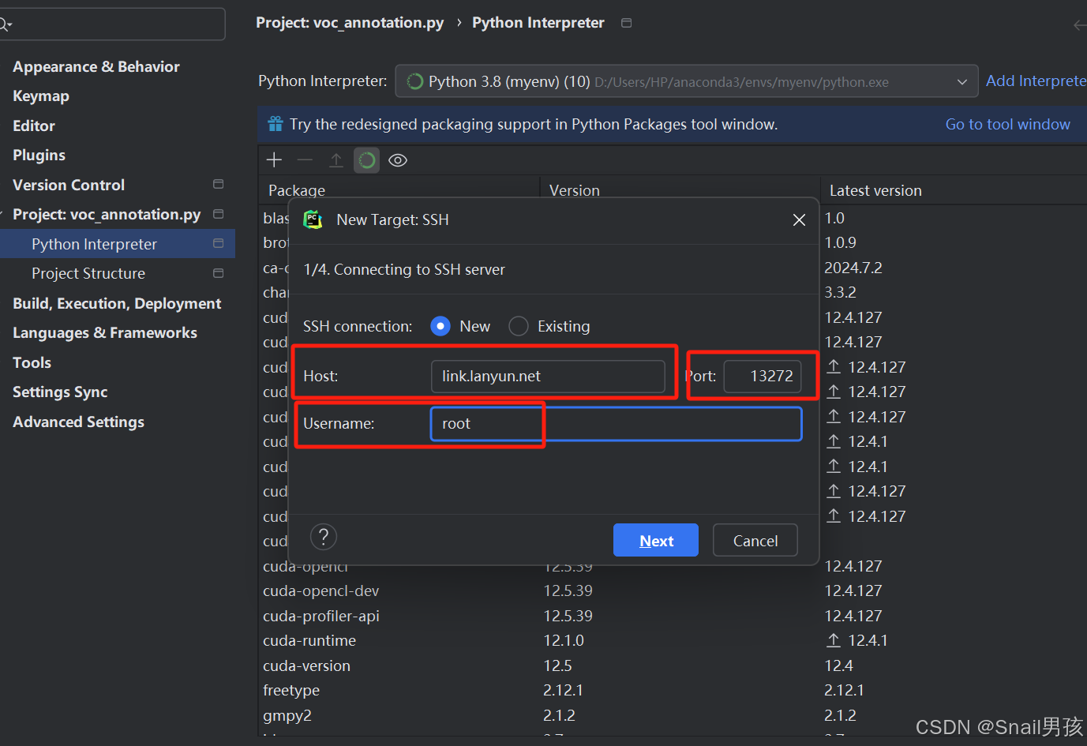Open Plugins settings
Image resolution: width=1087 pixels, height=746 pixels.
pos(39,155)
